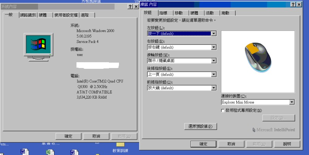The image size is (309, 155).
Task: Open the 活動 tab in mouse properties
Action: tap(210, 13)
